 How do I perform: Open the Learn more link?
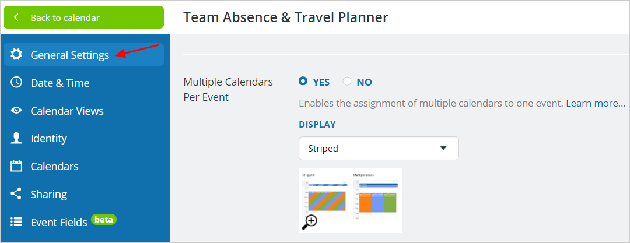click(x=596, y=103)
